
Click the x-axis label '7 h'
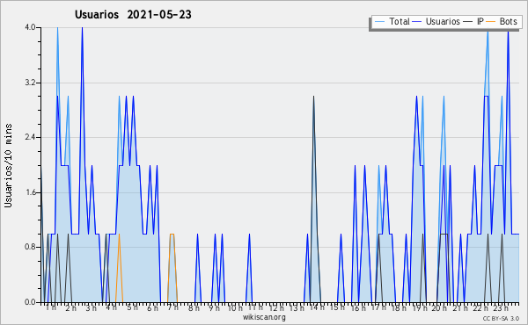pos(173,307)
